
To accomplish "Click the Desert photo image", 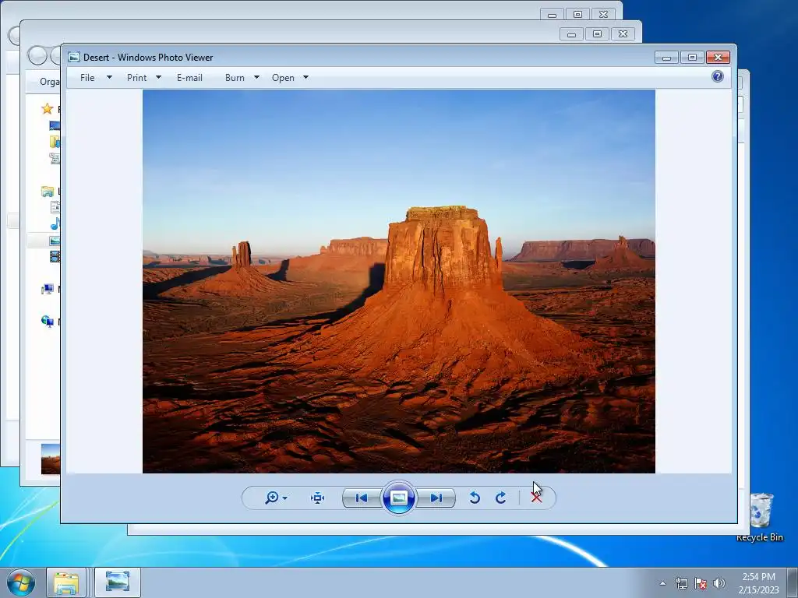I will coord(398,281).
